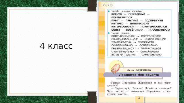Screen dimensions: 184x103
Task: Click the author name 'Е. Г. Карганова'
Action: coord(139,70)
